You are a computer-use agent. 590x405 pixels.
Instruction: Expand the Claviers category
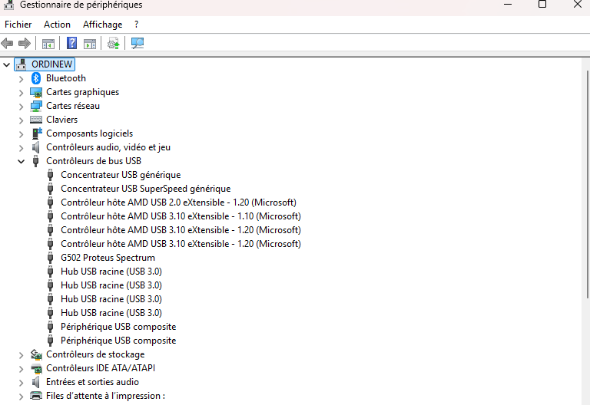click(x=21, y=120)
